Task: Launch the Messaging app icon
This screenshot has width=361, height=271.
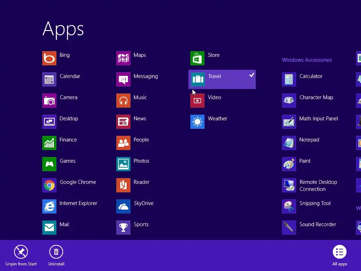Action: 123,79
